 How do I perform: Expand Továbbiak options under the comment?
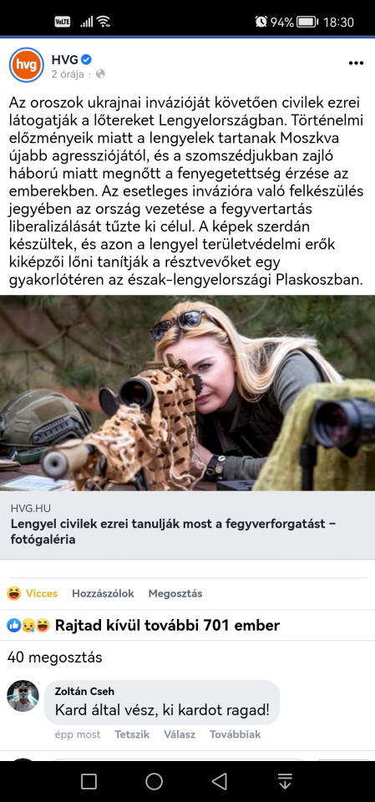tap(236, 734)
